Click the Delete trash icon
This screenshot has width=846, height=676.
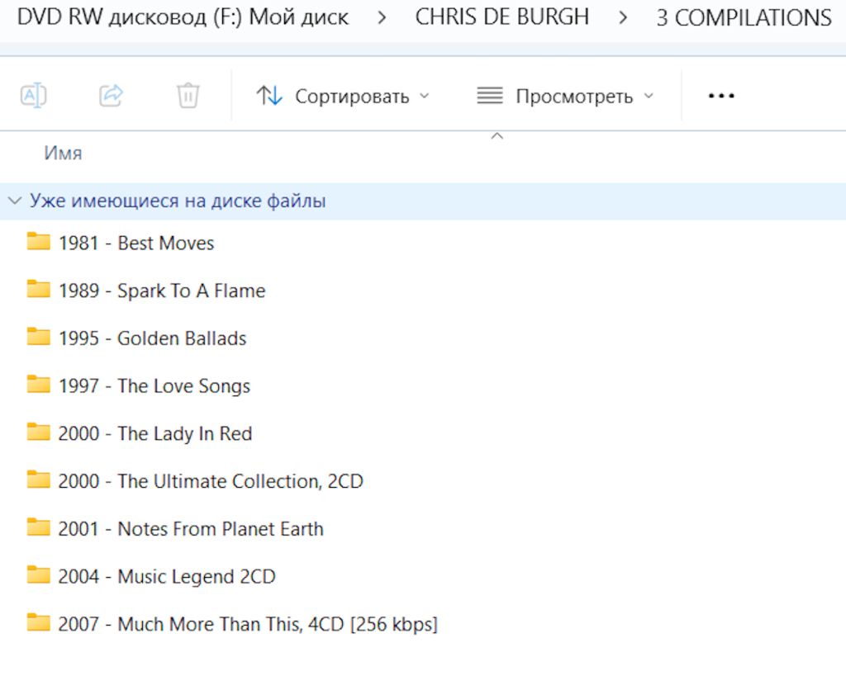(x=188, y=96)
